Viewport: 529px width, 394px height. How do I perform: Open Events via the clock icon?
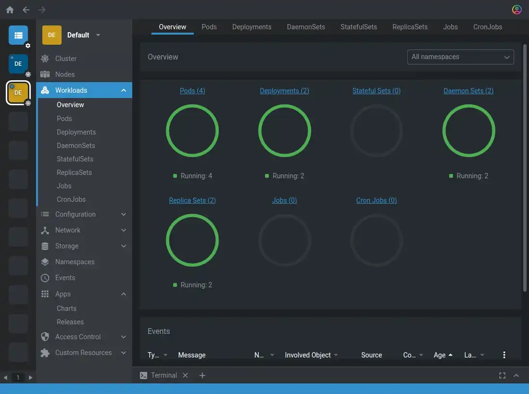point(46,278)
